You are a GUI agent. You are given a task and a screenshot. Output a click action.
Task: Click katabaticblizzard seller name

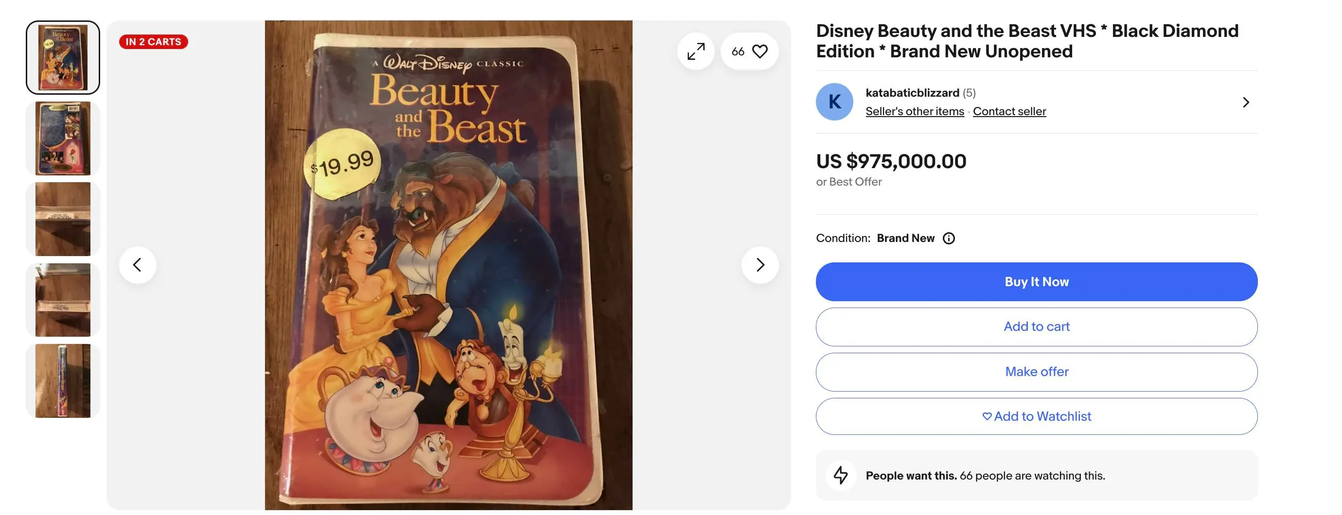tap(912, 93)
